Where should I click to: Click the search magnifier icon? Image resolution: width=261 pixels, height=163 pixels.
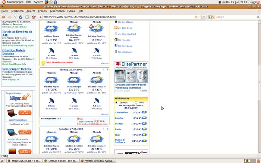pos(258,17)
